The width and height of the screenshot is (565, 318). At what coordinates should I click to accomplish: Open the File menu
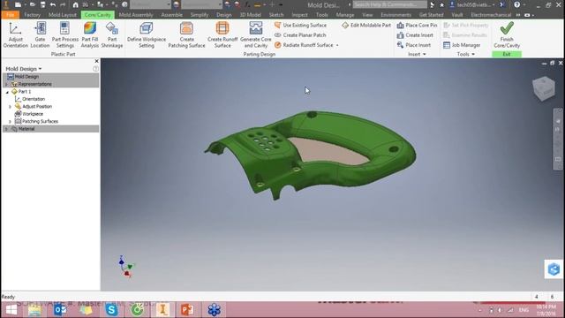pyautogui.click(x=10, y=15)
